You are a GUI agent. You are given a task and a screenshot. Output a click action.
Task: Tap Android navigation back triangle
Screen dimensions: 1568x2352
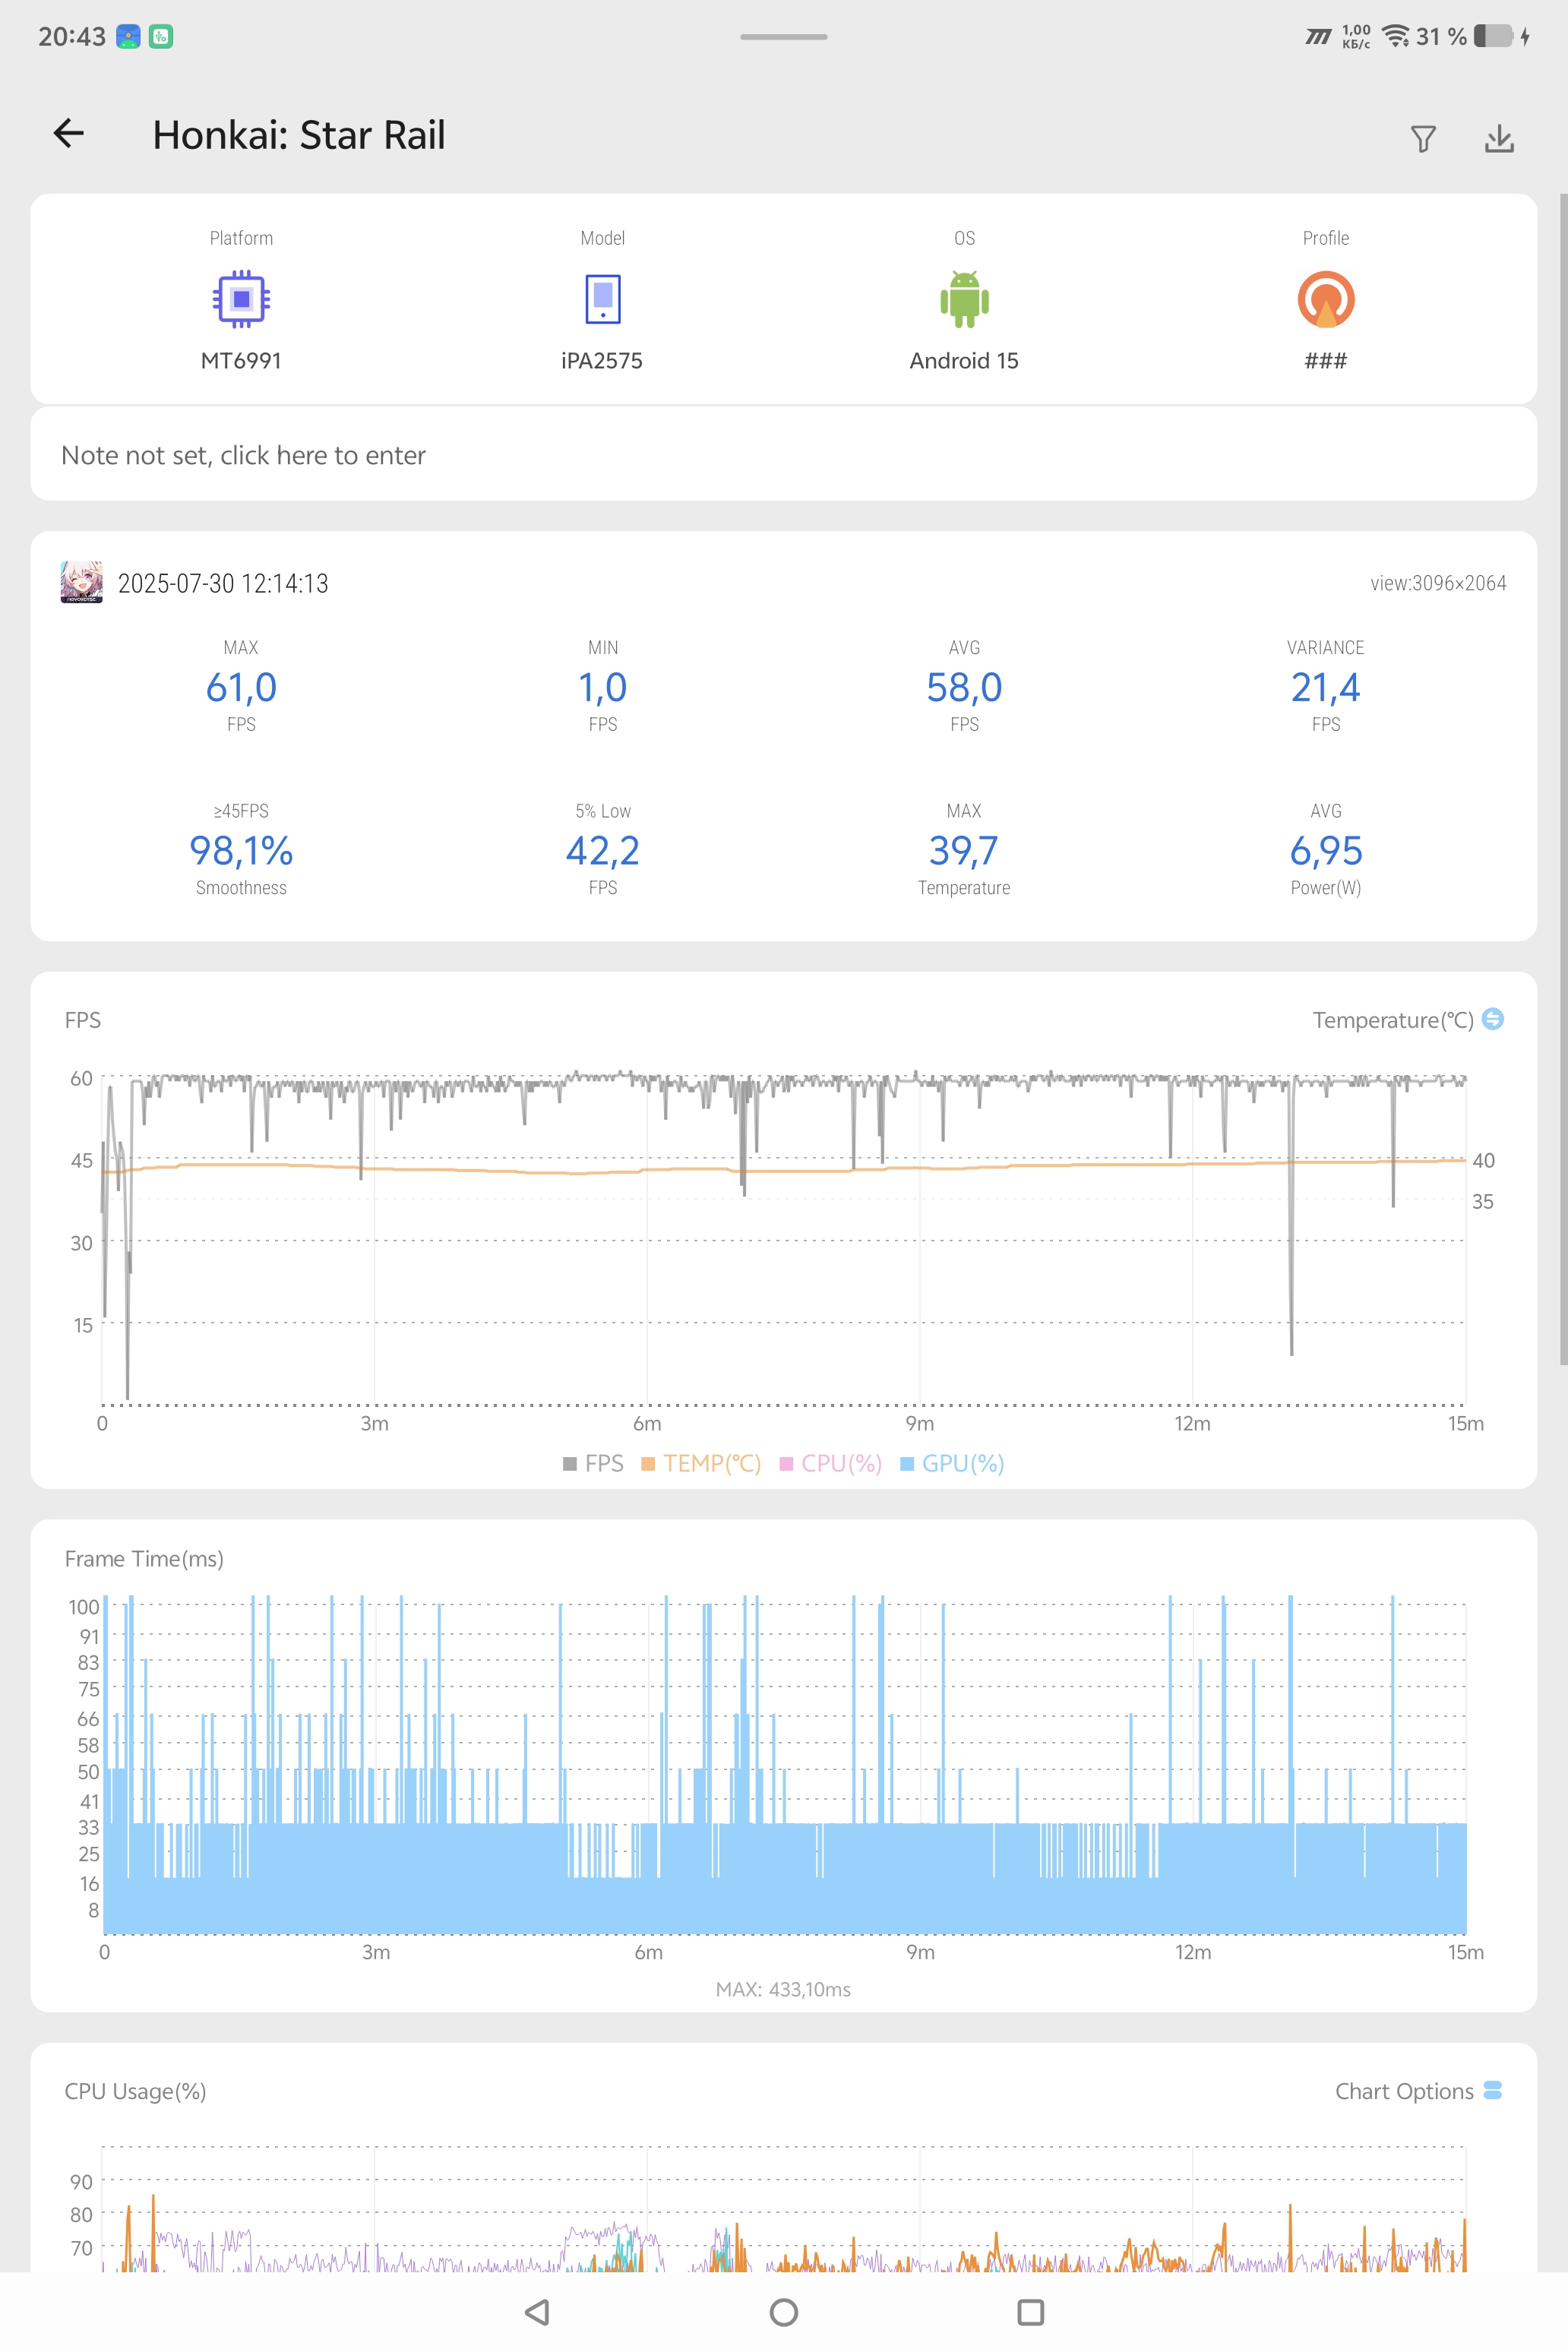click(537, 2312)
